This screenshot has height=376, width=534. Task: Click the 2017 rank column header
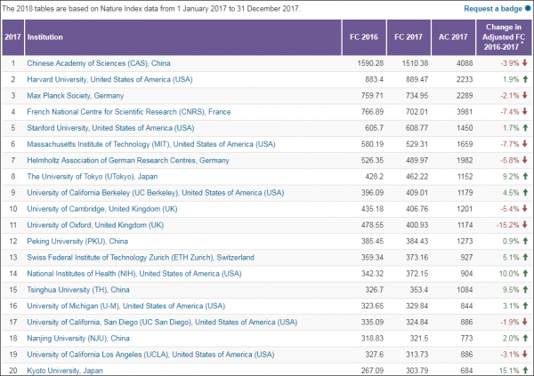(x=12, y=38)
